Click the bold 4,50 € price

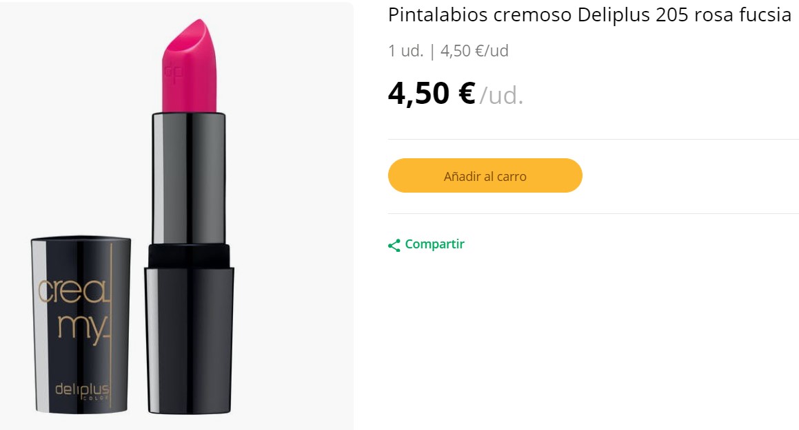(x=432, y=94)
